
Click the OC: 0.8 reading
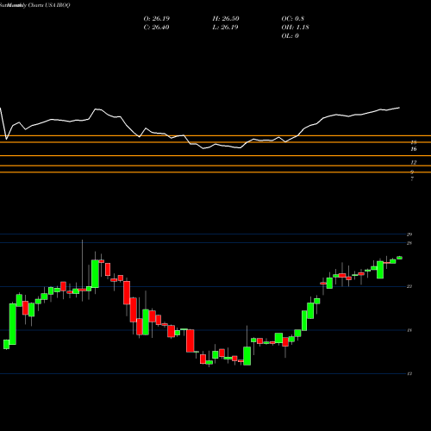click(292, 19)
